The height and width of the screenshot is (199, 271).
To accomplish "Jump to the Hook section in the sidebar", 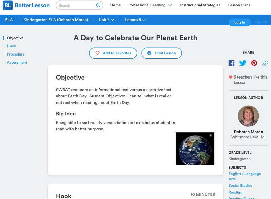I will 12,46.
